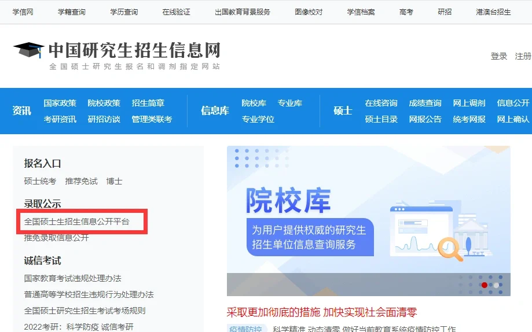Open 图像校对 in the top bar
Viewport: 532px width, 332px height.
point(309,12)
